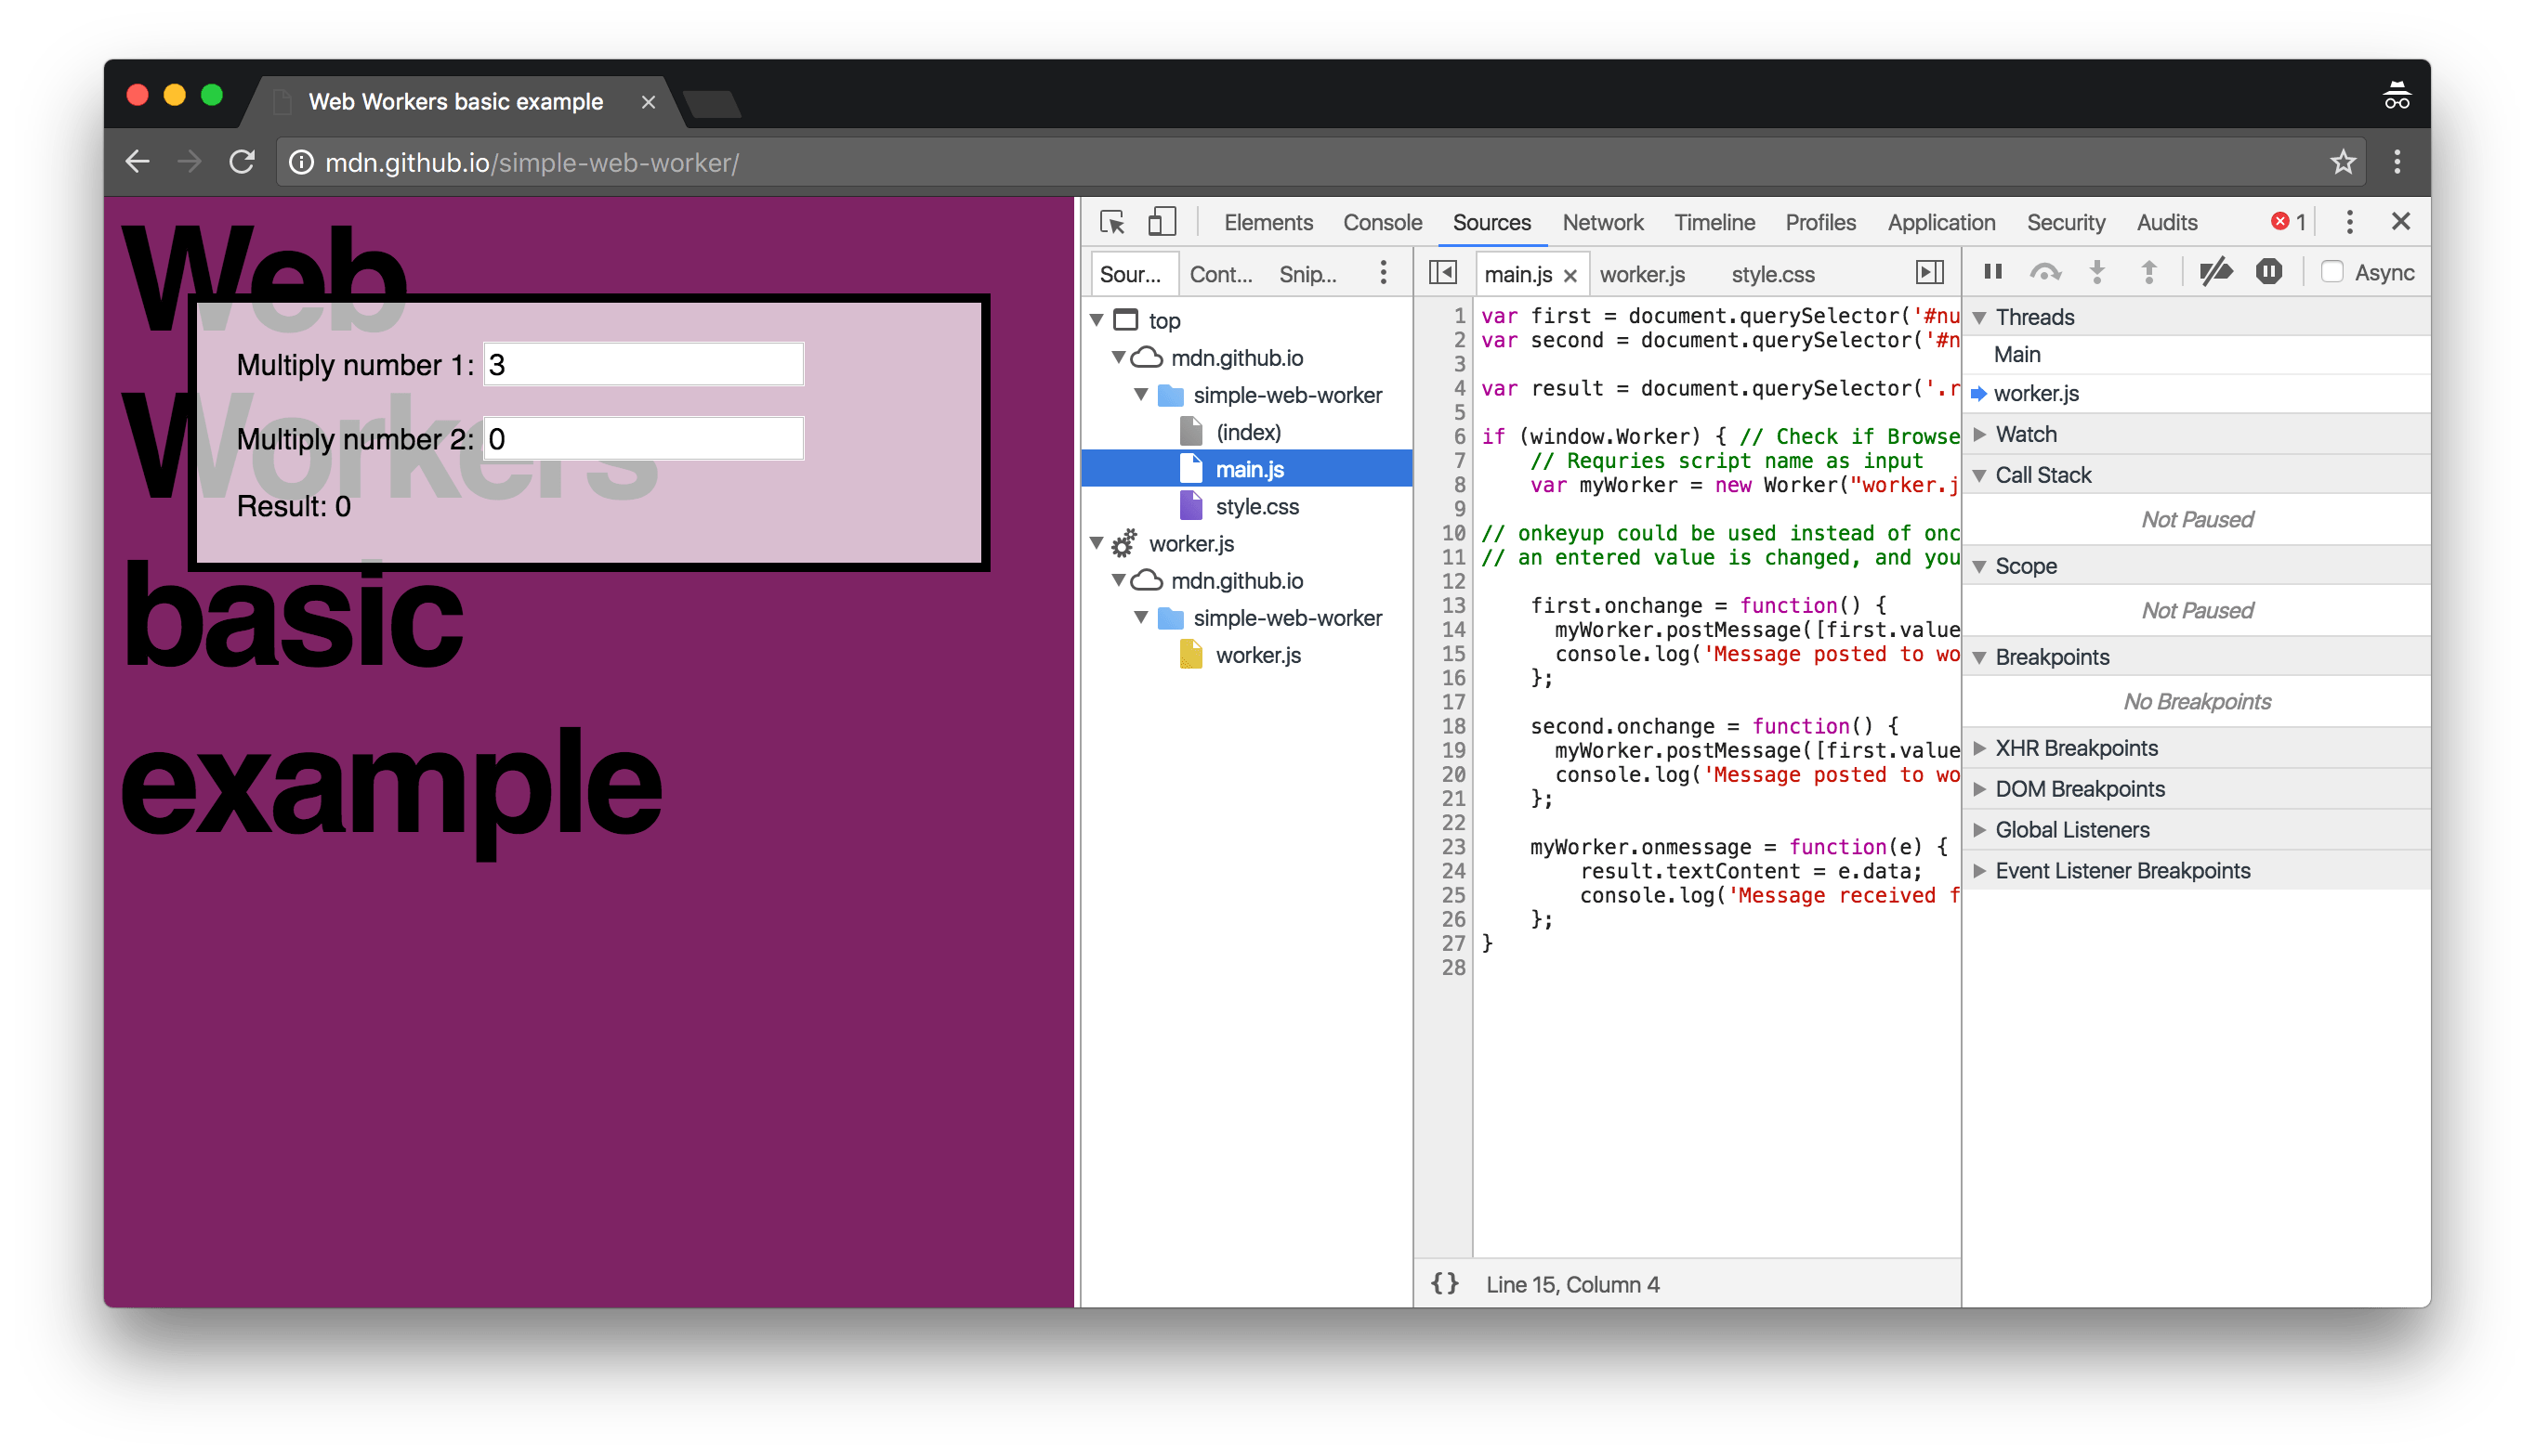Open style.css in the file tree
Screen dimensions: 2535x1456
coord(1256,507)
